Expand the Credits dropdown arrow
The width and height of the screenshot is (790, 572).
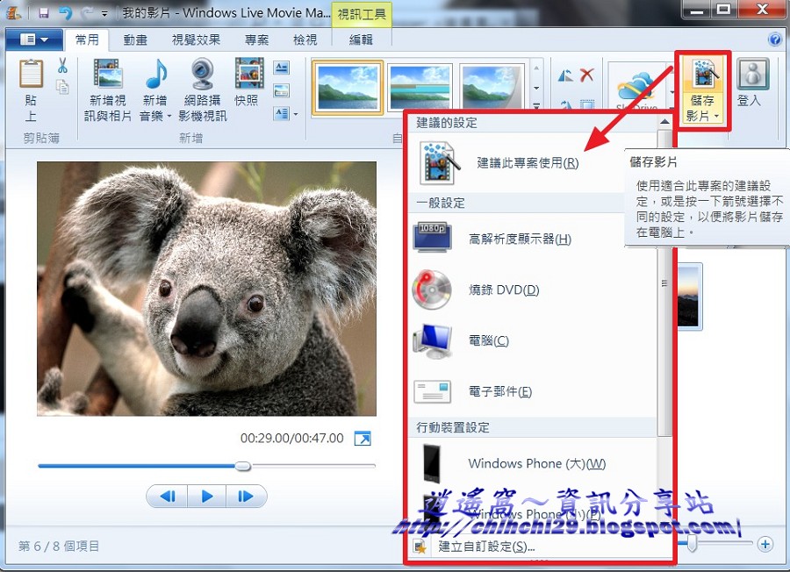(296, 114)
